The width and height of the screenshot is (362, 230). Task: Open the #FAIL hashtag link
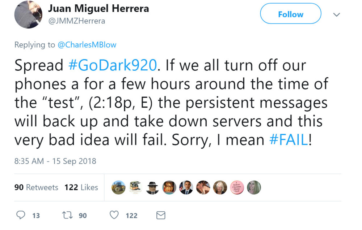288,140
